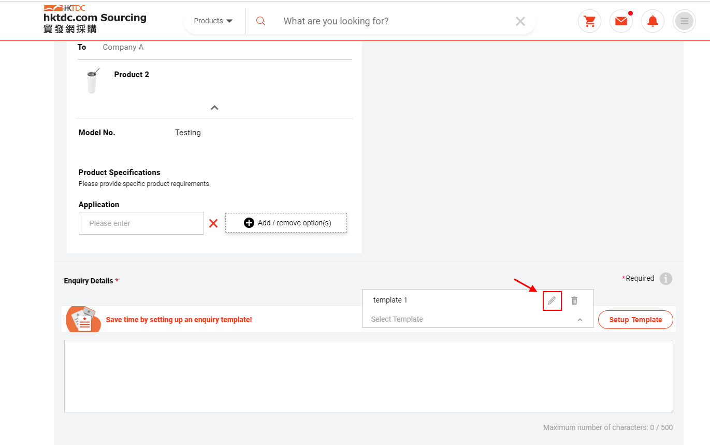The height and width of the screenshot is (445, 710).
Task: Open the Products category dropdown
Action: click(213, 21)
